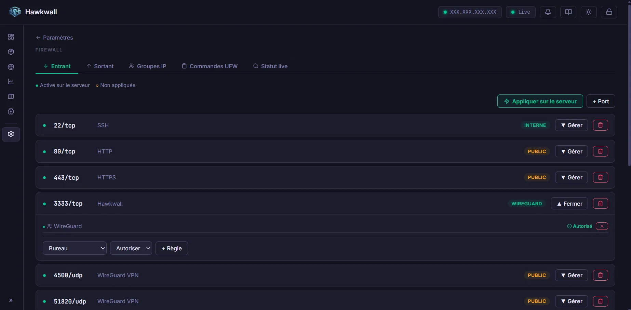This screenshot has width=631, height=310.
Task: Delete the 80/tcp HTTP rule
Action: (x=601, y=151)
